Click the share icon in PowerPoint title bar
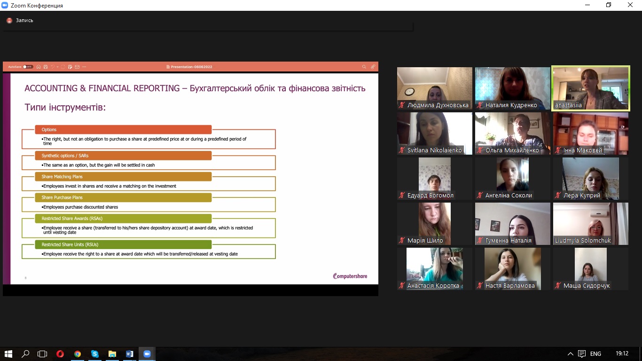The image size is (642, 361). pos(373,67)
